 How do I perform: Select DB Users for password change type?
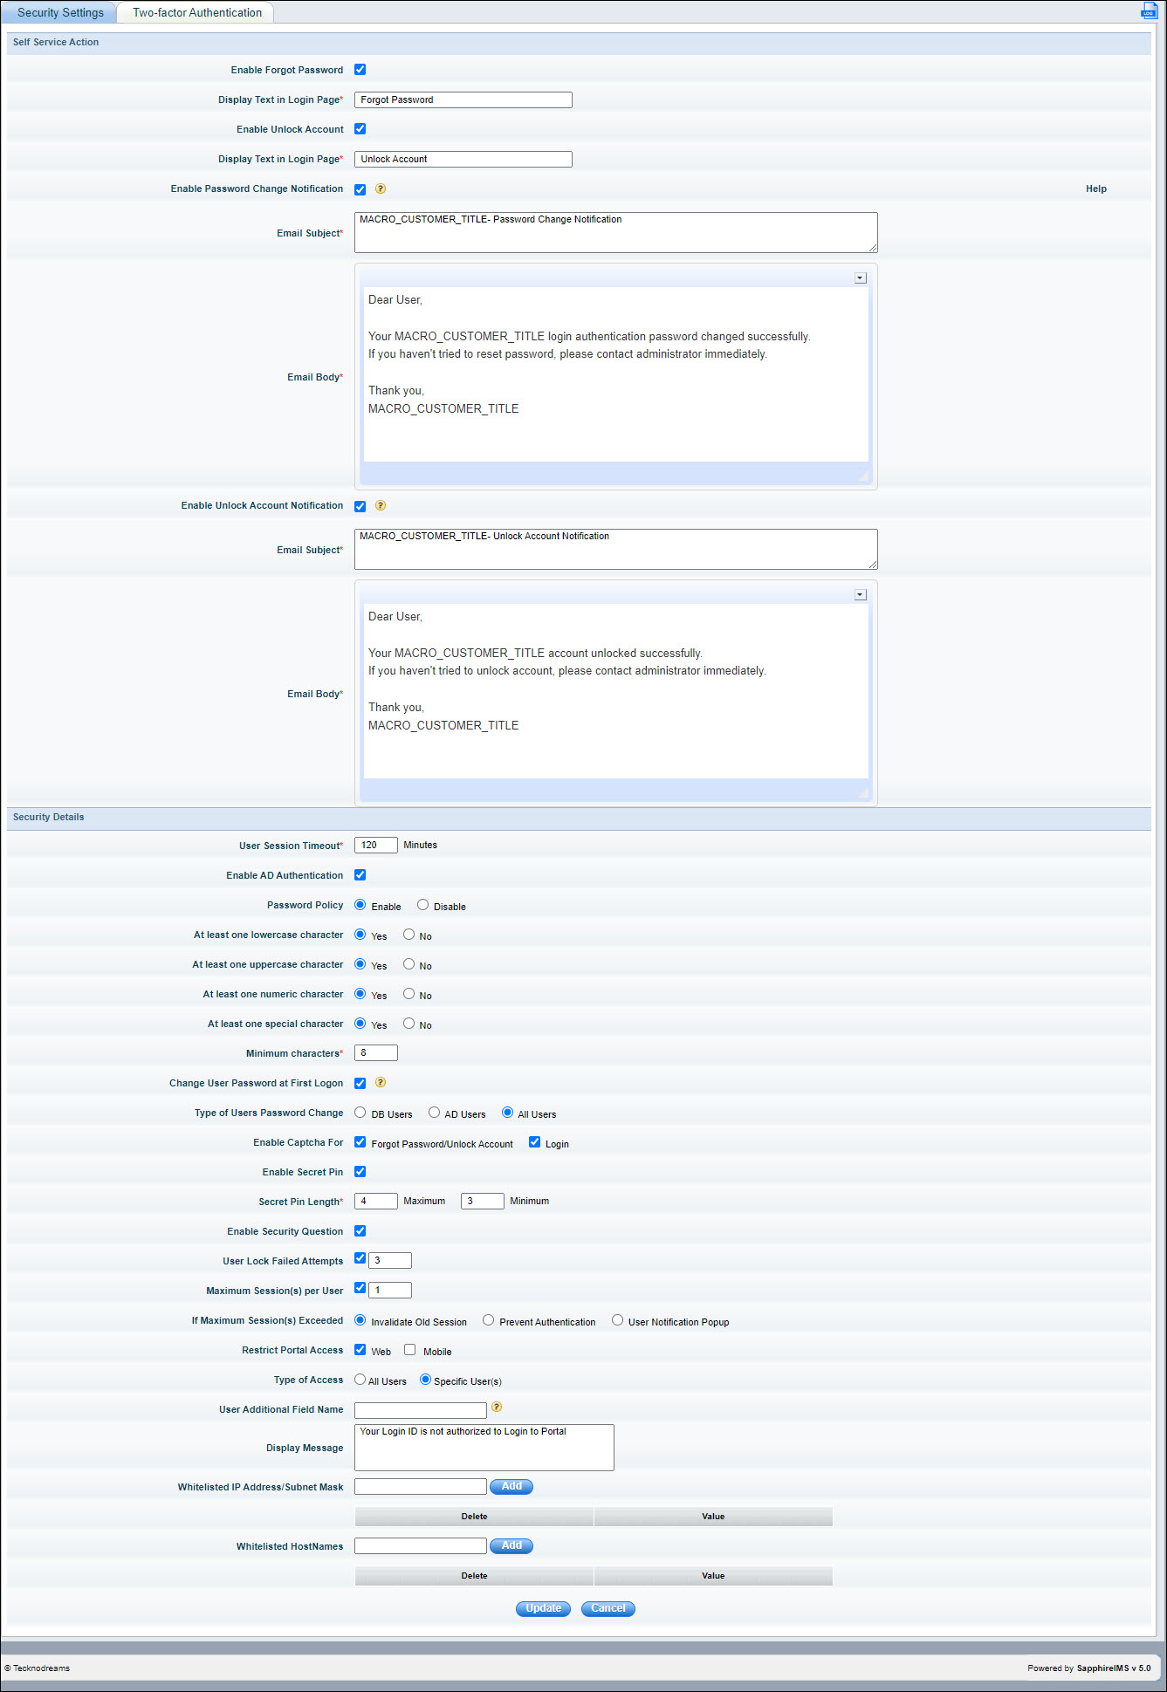(x=360, y=1113)
